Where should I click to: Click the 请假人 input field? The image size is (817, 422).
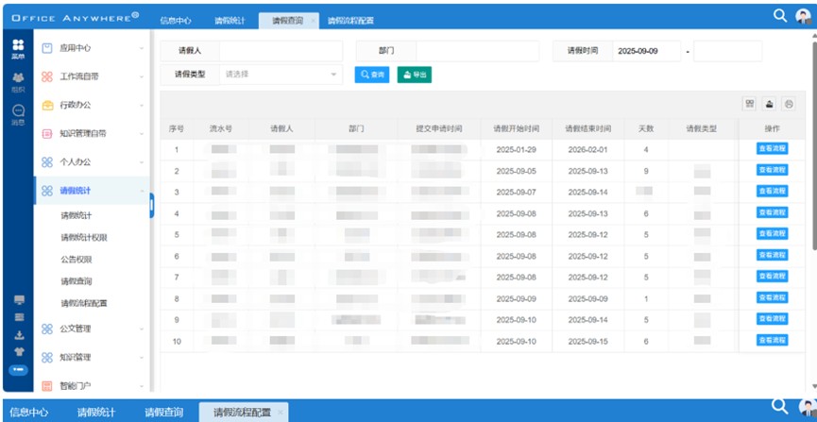tap(281, 50)
